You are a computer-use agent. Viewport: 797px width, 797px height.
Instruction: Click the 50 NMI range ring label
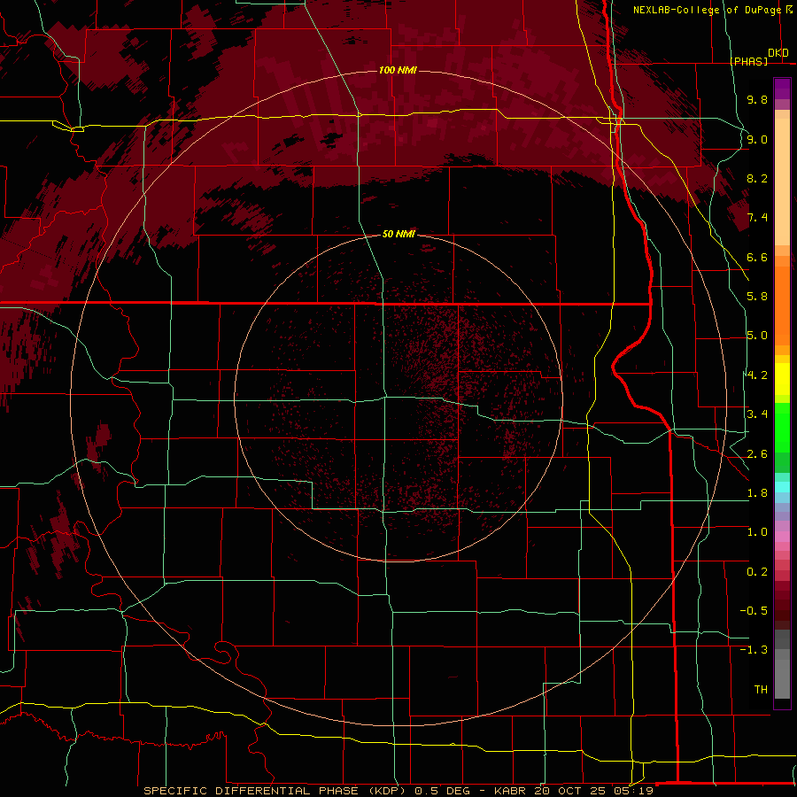[398, 234]
